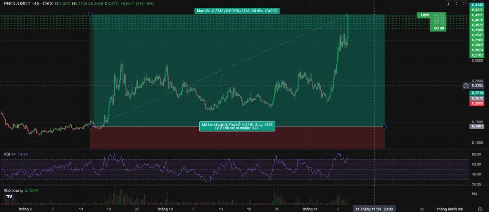Click the RSI 14 indicator legend

(10, 154)
